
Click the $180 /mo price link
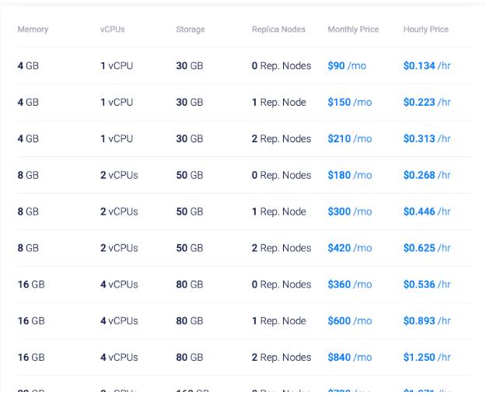point(350,176)
